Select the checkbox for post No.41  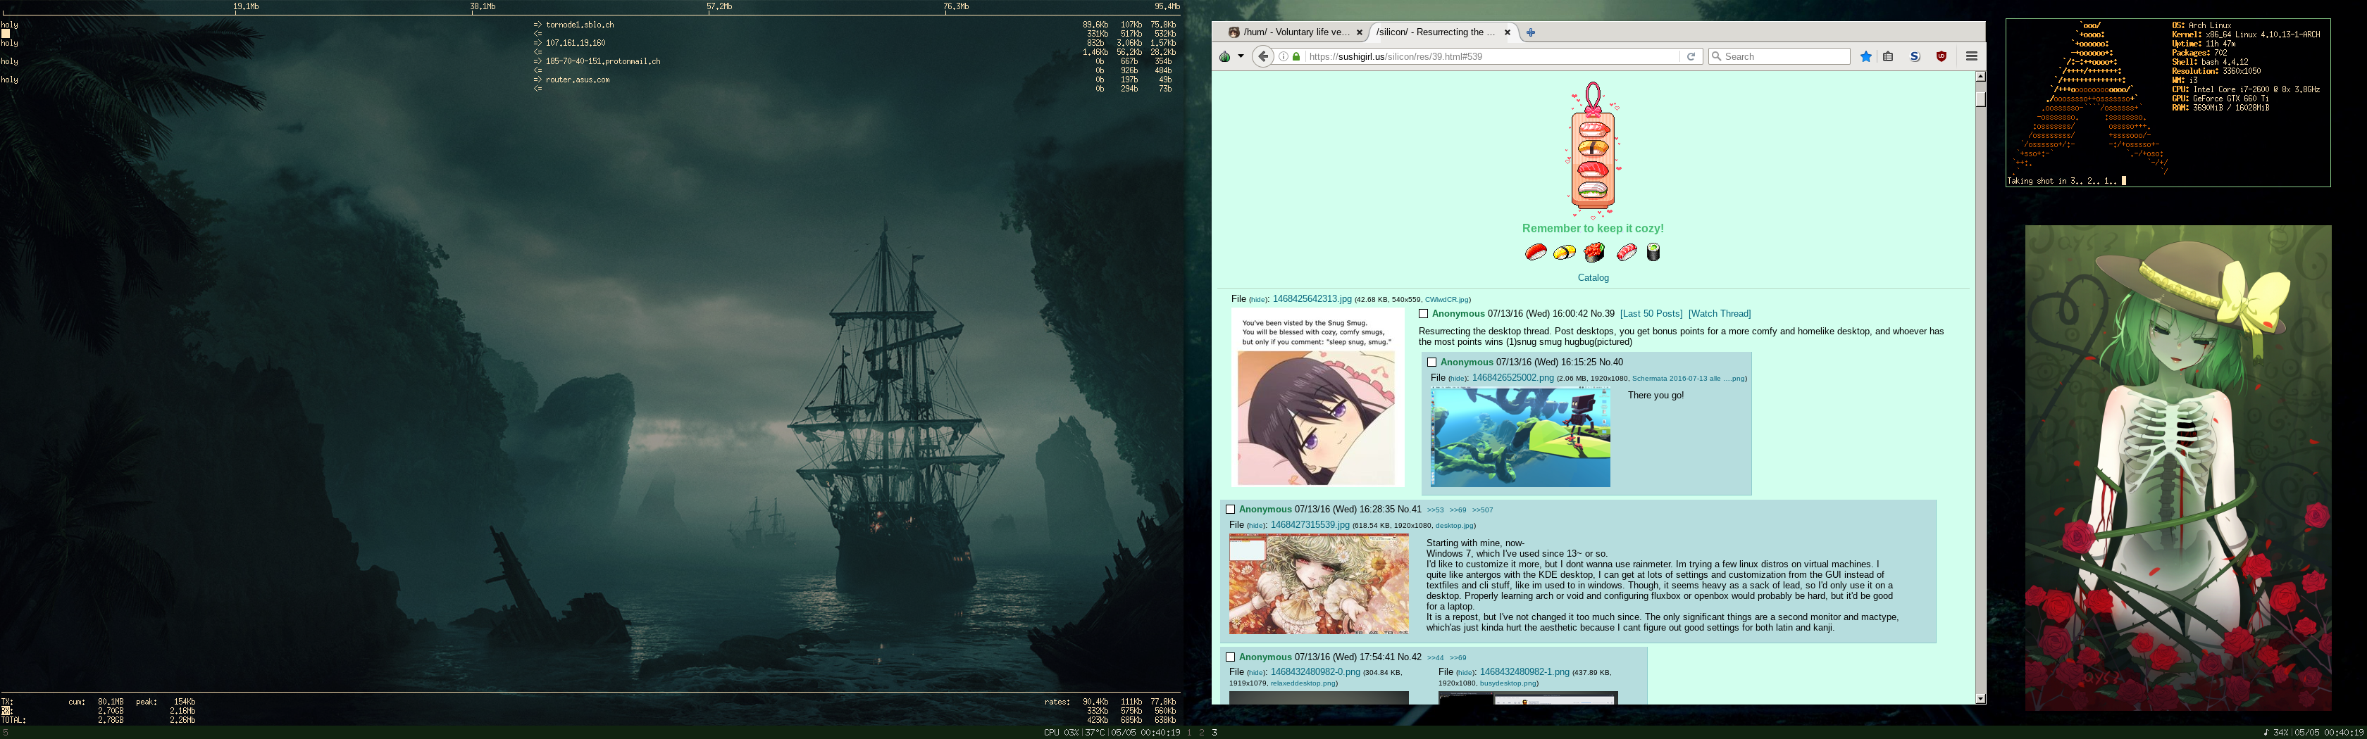coord(1231,510)
